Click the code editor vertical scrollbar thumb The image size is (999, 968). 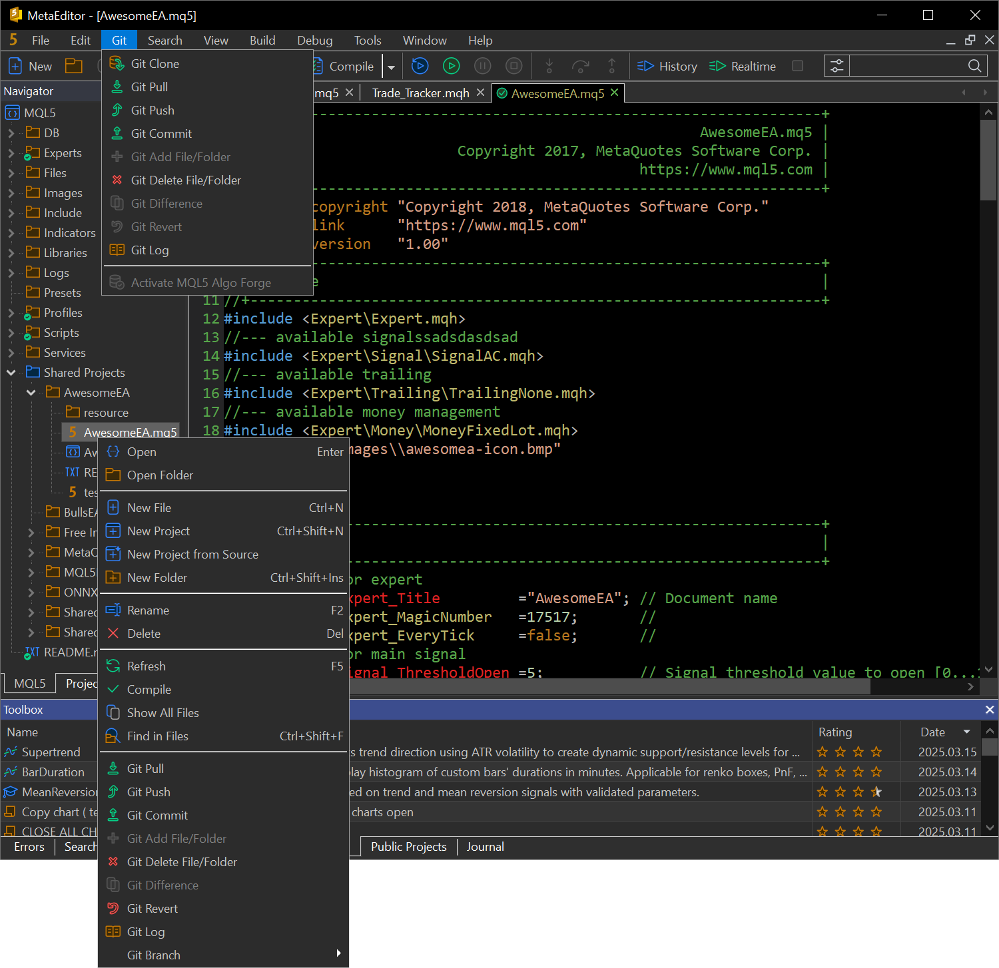(988, 160)
